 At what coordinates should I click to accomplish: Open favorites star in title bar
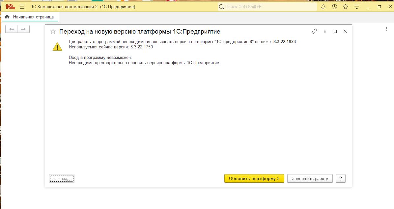[x=346, y=7]
